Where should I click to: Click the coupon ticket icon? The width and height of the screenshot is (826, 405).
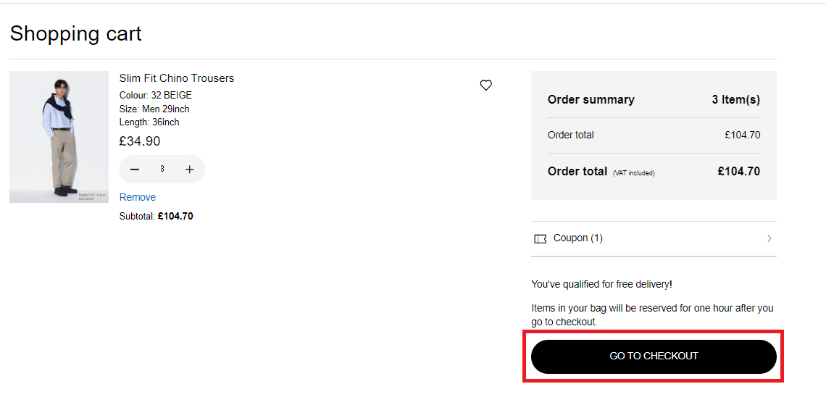pyautogui.click(x=541, y=238)
